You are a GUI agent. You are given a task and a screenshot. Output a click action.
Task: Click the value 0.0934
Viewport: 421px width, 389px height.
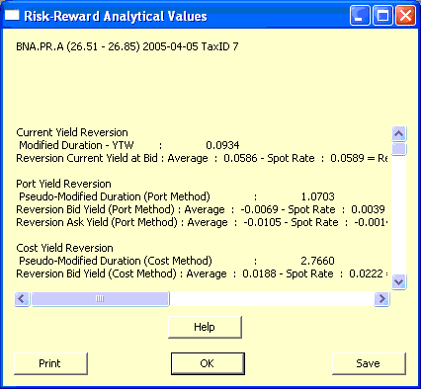[222, 145]
